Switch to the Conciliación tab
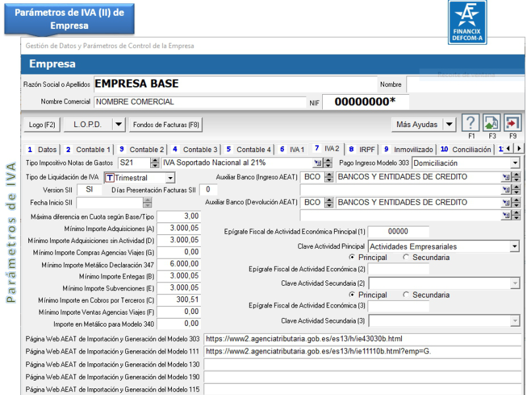This screenshot has height=395, width=527. pyautogui.click(x=466, y=149)
